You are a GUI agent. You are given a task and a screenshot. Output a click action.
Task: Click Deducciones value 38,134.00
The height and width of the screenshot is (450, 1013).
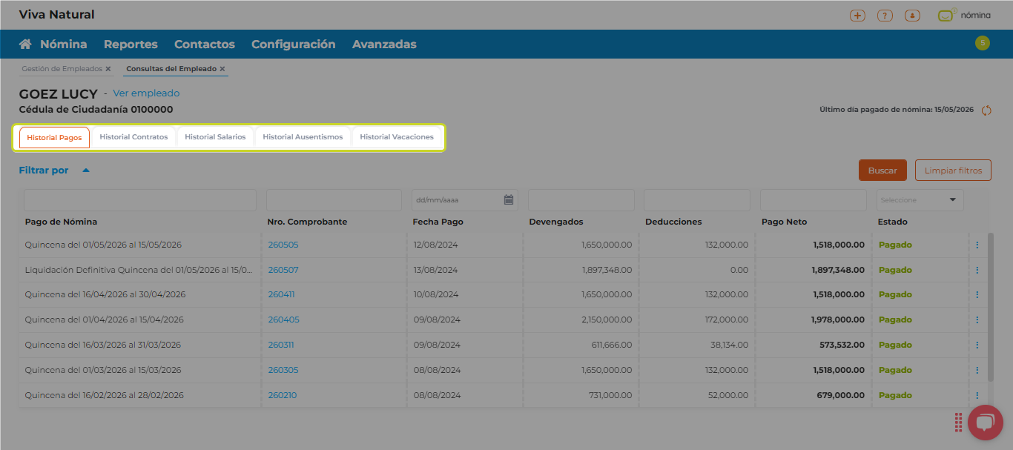tap(729, 345)
